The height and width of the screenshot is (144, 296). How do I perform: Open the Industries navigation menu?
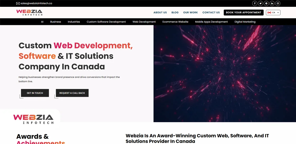coord(74,22)
